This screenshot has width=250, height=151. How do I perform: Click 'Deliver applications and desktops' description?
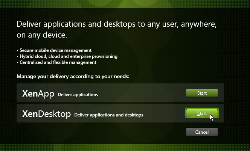point(109,115)
